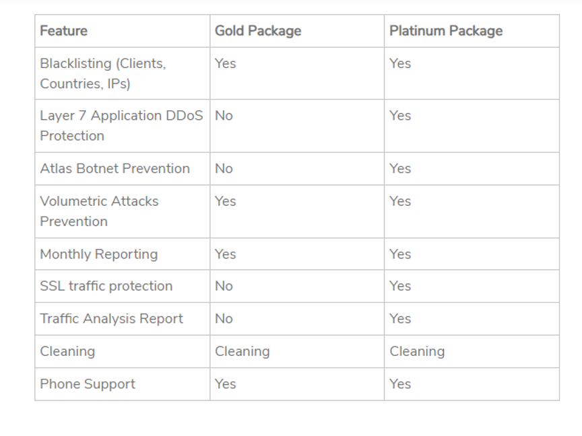Select the Monthly Reporting feature cell
Viewport: 582px width, 436px height.
(x=99, y=254)
